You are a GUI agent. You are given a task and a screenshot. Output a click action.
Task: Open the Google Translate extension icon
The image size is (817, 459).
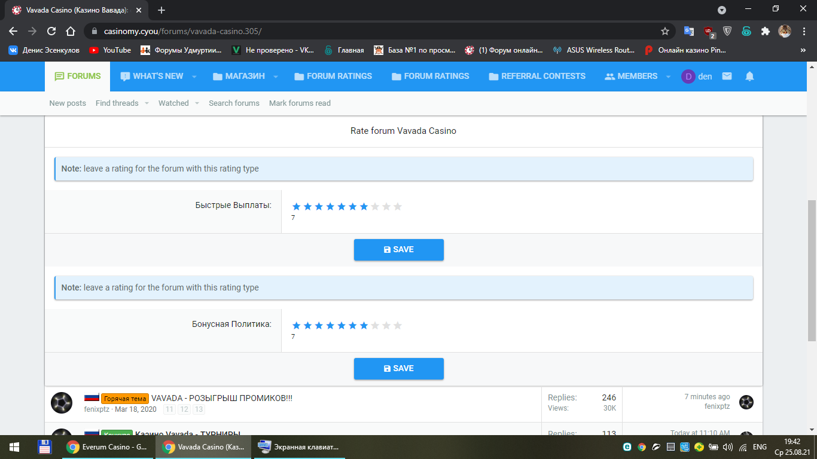690,31
